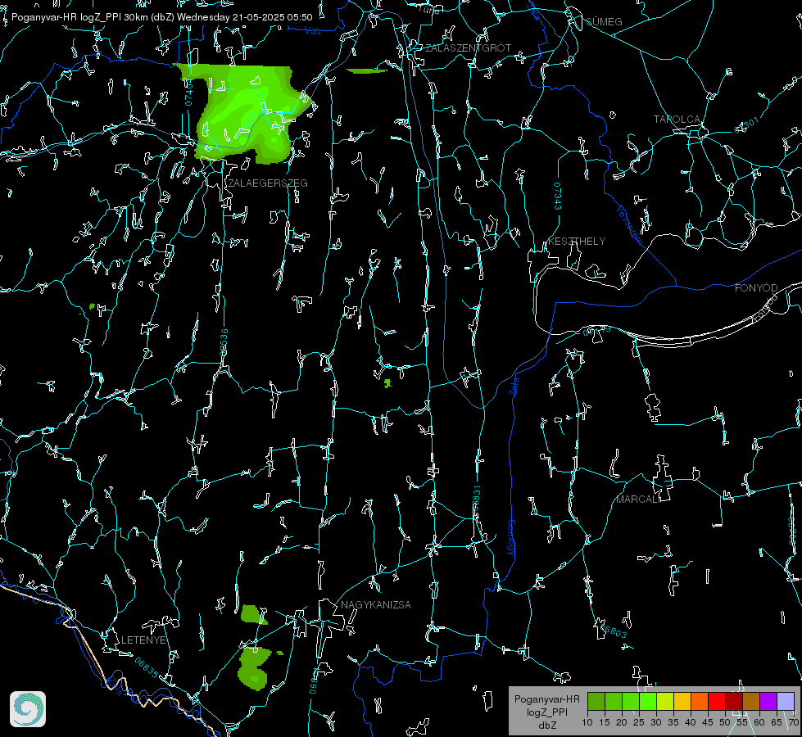This screenshot has width=802, height=737.
Task: Click the 65–70 dBZ lavender legend swatch
Action: (x=785, y=701)
